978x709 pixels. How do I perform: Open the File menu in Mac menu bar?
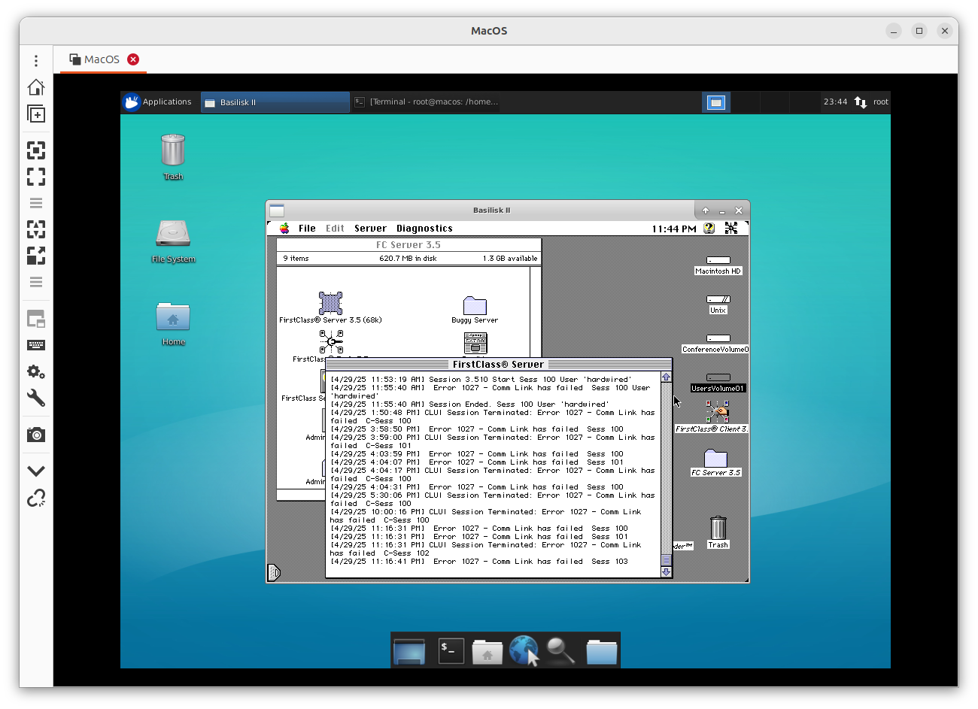click(x=307, y=229)
